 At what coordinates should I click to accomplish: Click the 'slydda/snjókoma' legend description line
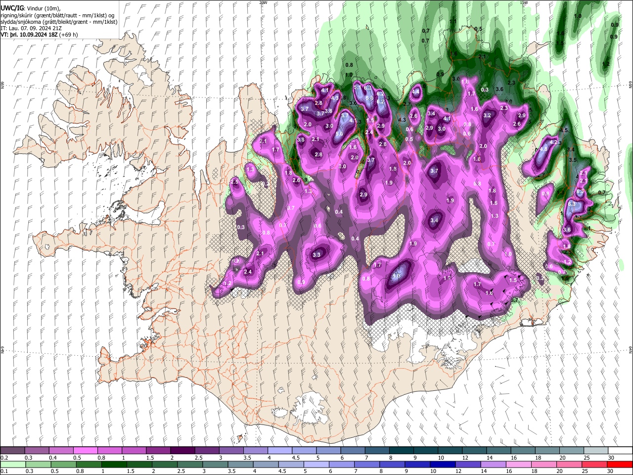[59, 22]
